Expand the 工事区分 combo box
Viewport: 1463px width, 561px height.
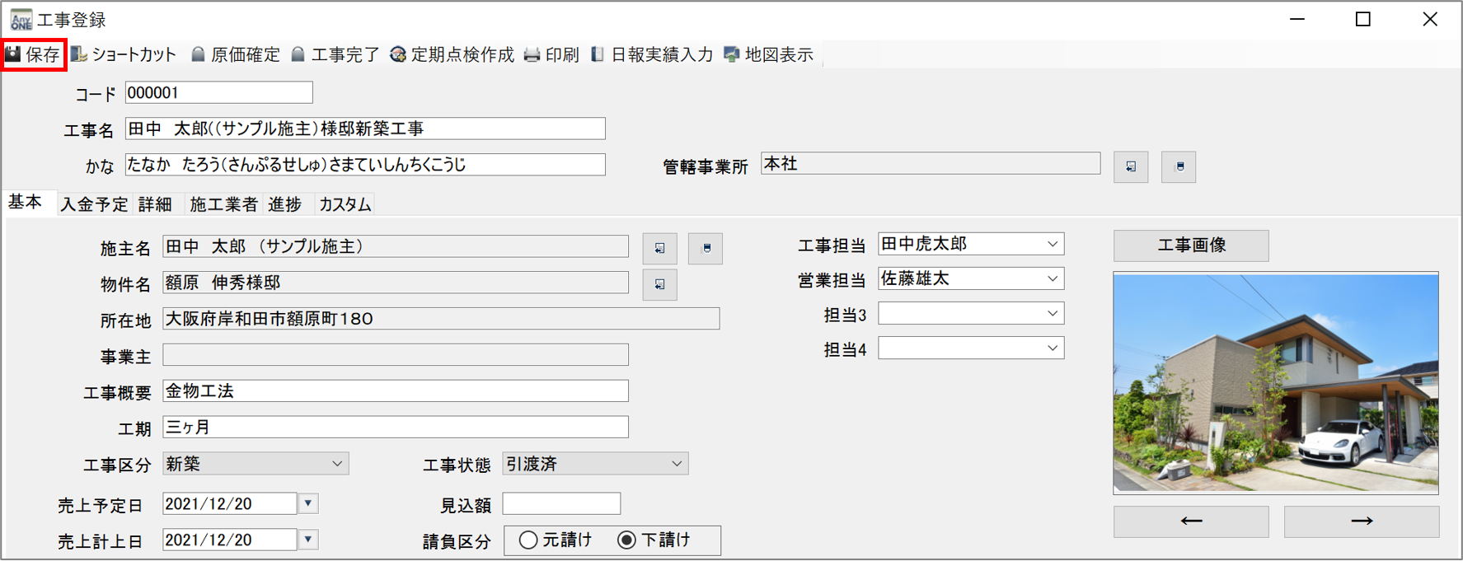point(337,465)
